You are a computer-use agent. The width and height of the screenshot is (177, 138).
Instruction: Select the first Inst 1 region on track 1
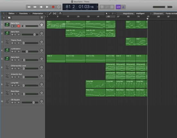(x=56, y=25)
